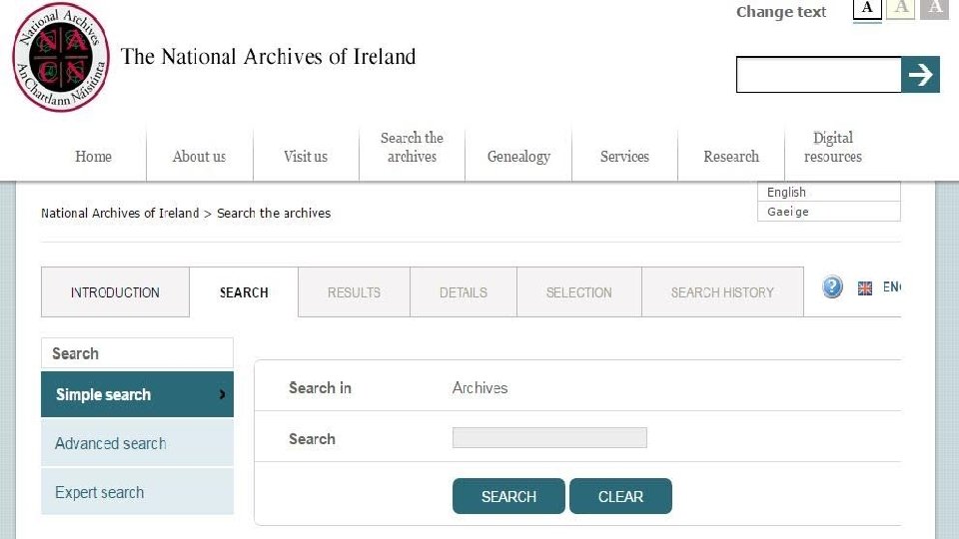
Task: Focus the archives Search text field
Action: 549,438
